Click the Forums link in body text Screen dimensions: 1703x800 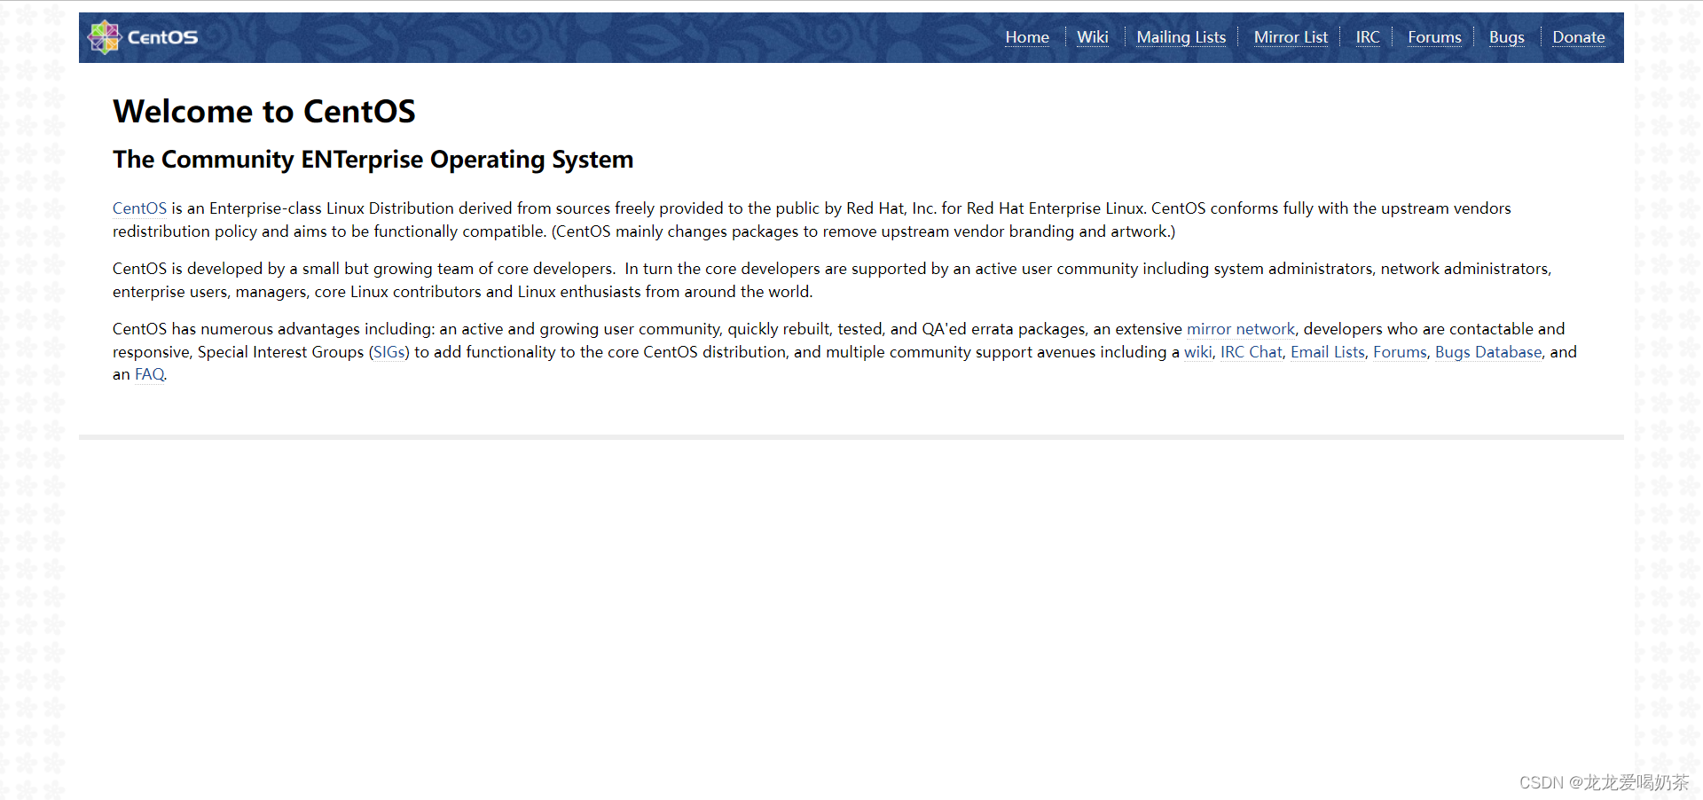(1400, 352)
